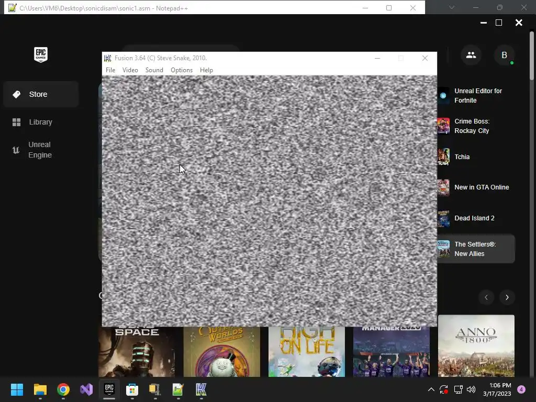This screenshot has width=536, height=402.
Task: Open the Football Manager game card
Action: pos(392,352)
